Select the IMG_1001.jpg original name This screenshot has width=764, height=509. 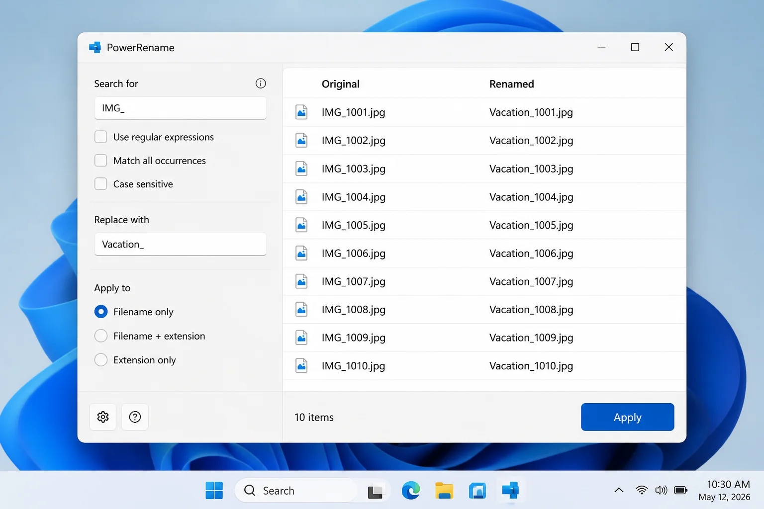(353, 112)
